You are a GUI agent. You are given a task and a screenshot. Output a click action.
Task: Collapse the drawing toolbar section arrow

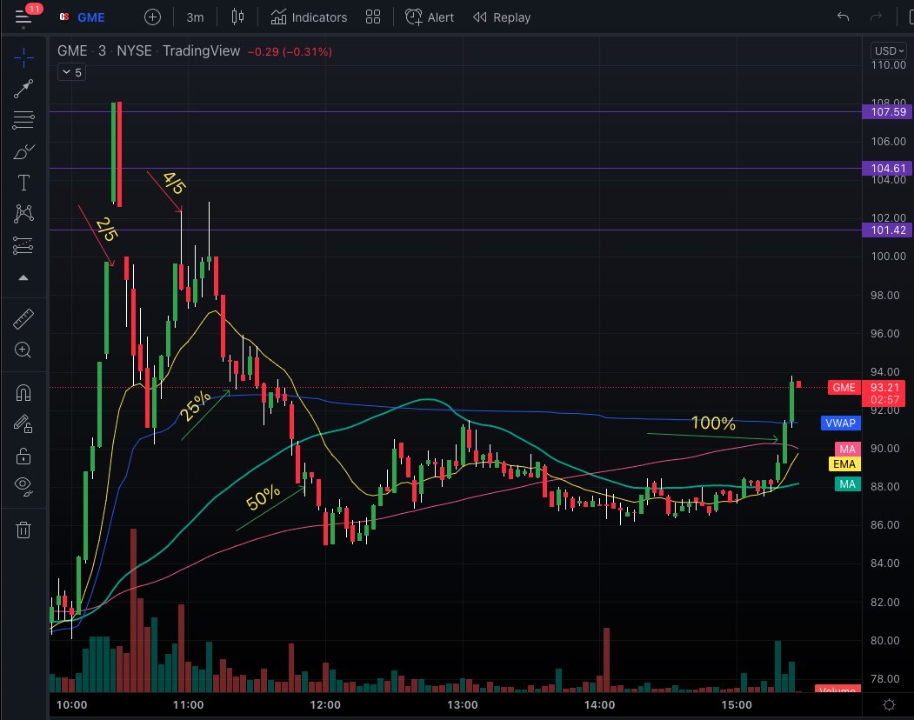tap(23, 278)
